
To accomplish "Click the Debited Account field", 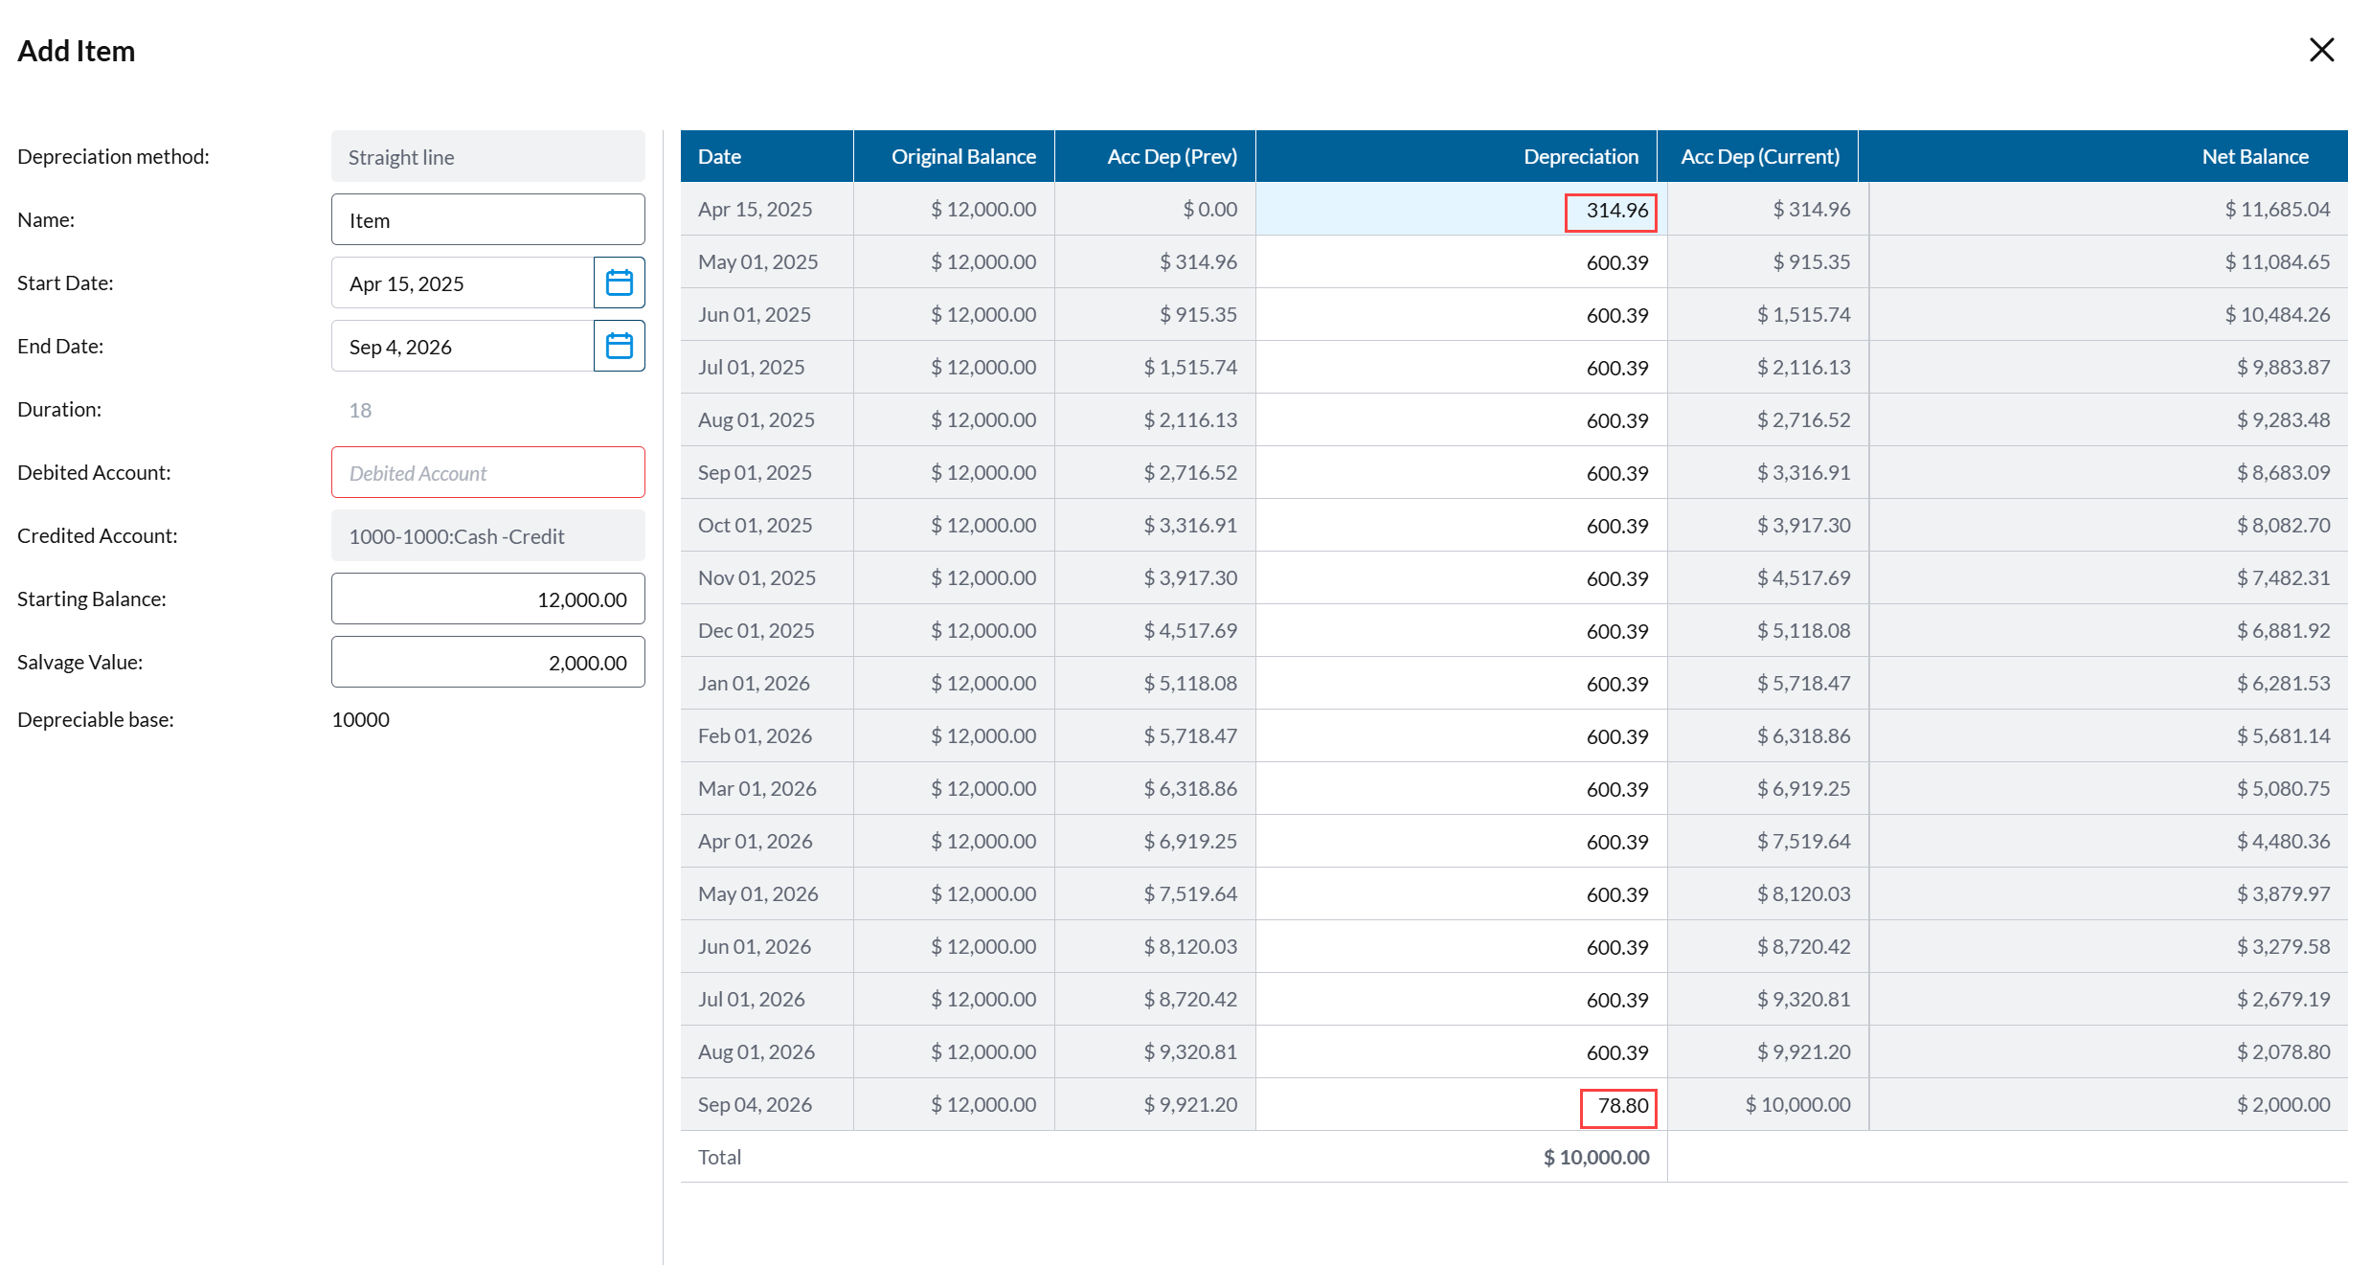I will tap(487, 473).
